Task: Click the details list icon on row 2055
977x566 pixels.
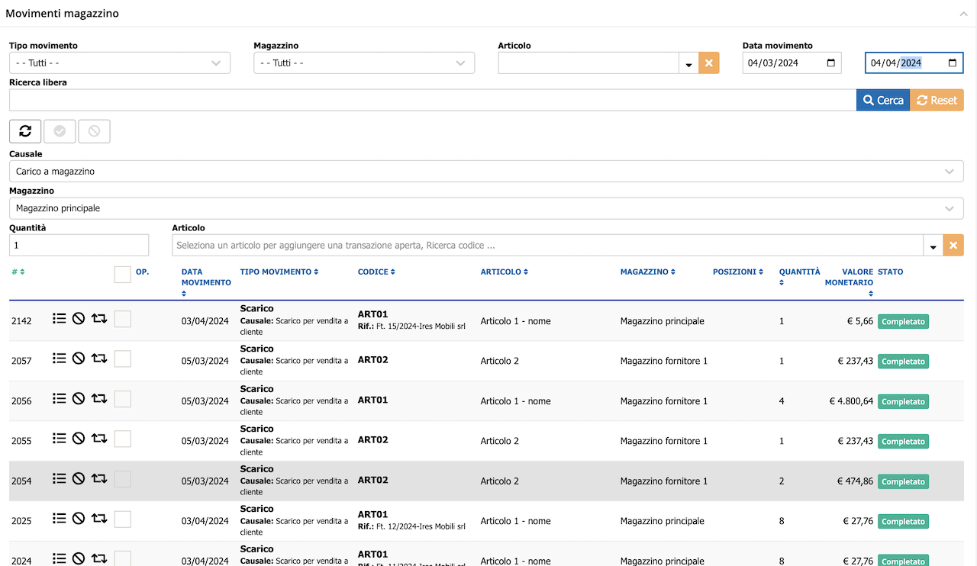Action: pos(60,438)
